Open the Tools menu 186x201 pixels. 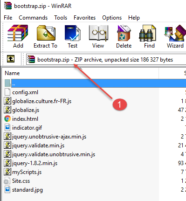61,18
